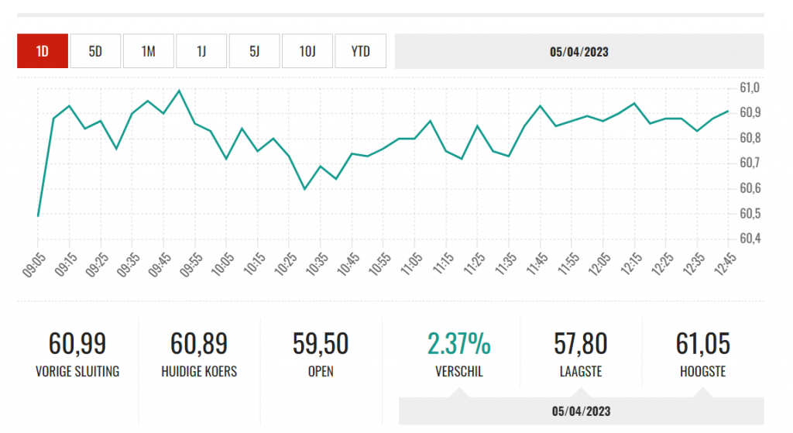Switch to the 5D time range
This screenshot has height=433, width=793.
coord(95,51)
